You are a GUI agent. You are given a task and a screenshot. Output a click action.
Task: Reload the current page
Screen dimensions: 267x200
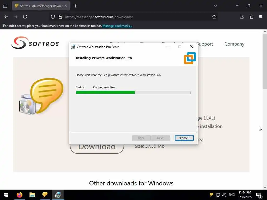(x=25, y=17)
